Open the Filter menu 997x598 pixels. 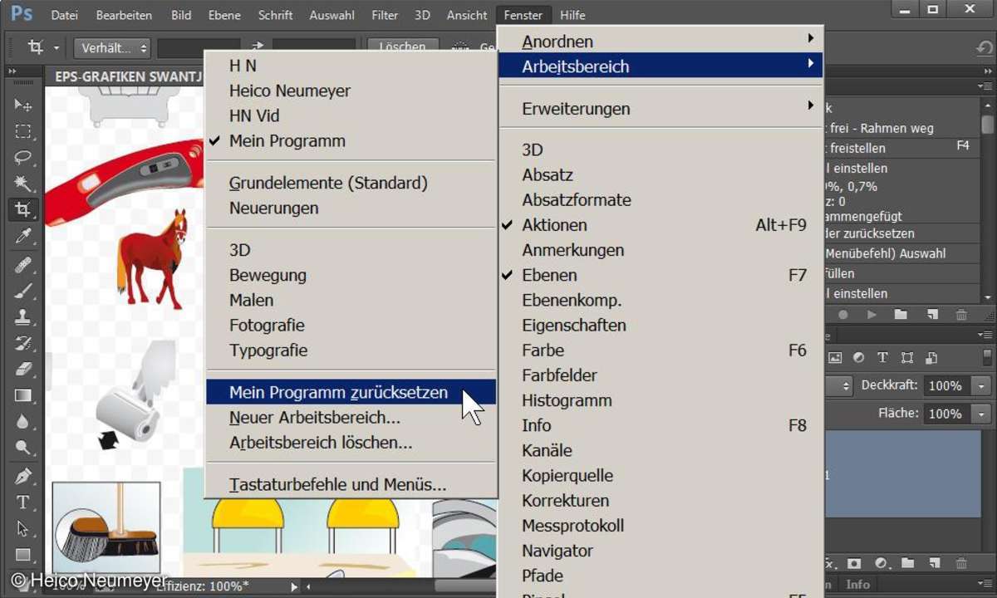coord(385,15)
